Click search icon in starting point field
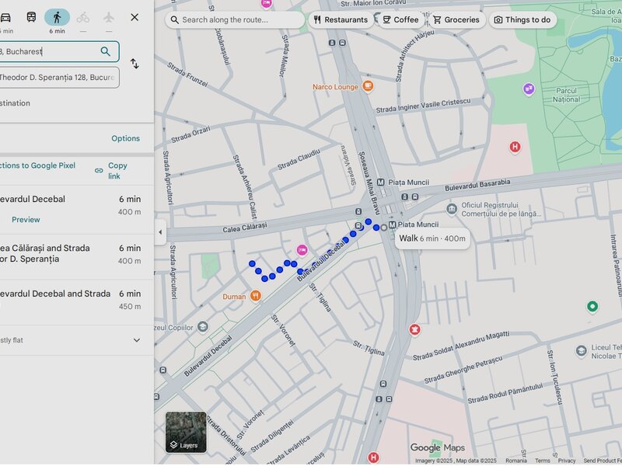Viewport: 622px width, 466px height. (x=105, y=51)
